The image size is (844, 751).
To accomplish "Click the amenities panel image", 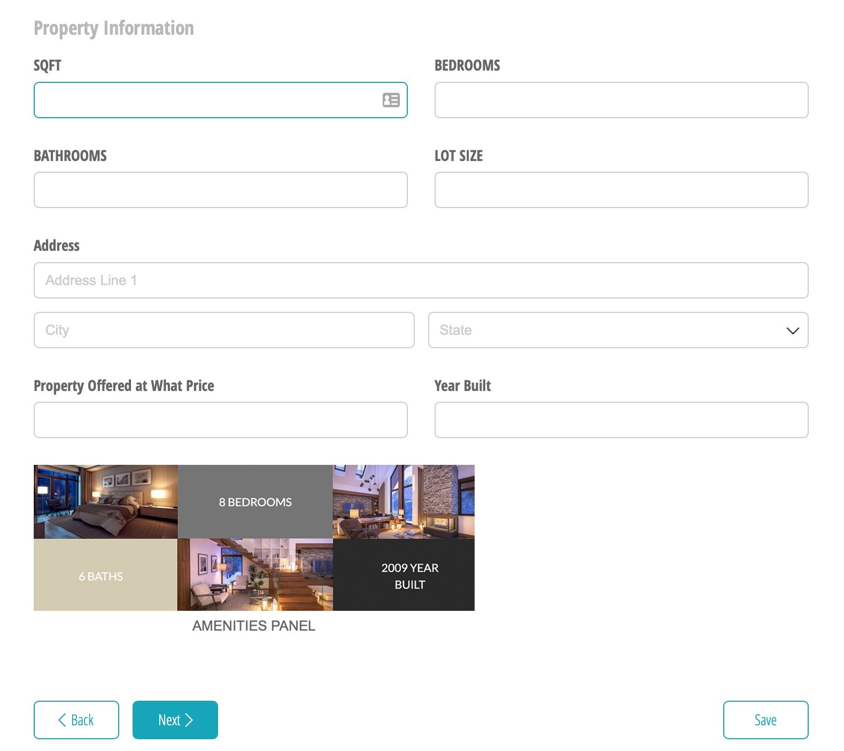I will 254,538.
